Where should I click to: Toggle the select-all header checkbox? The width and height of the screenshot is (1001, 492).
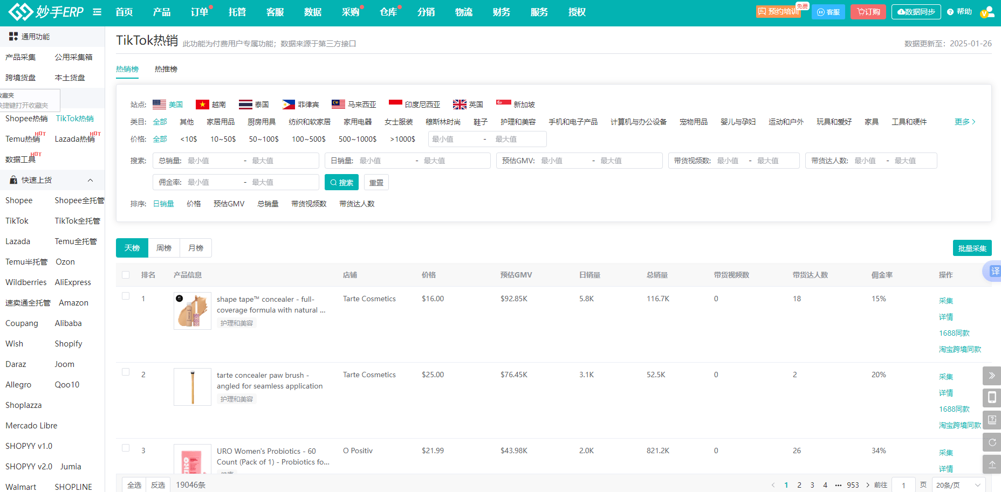[x=126, y=275]
